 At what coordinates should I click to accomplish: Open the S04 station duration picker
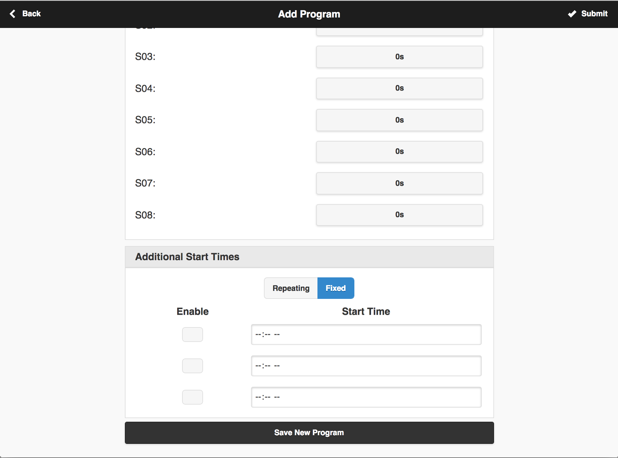[399, 88]
